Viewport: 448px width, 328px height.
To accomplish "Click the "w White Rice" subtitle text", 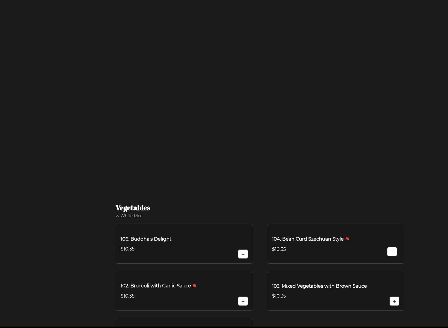I will (129, 216).
